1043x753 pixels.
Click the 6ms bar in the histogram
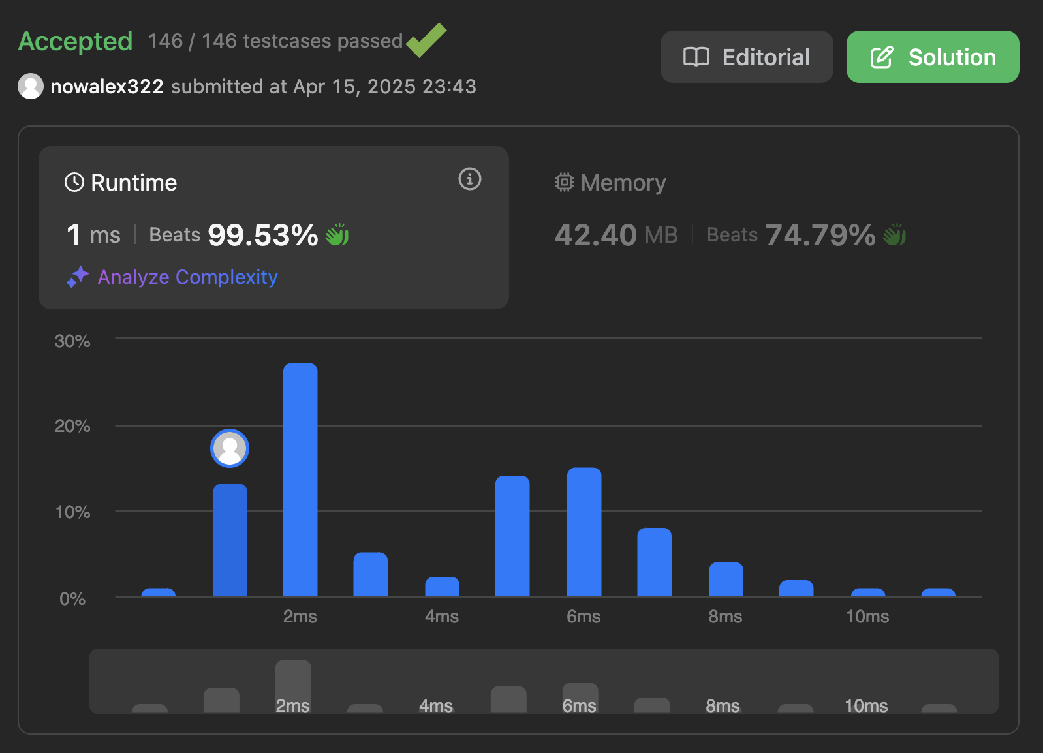point(584,532)
